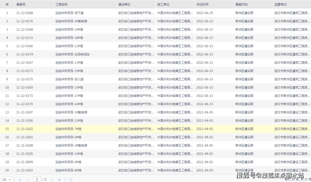This screenshot has height=182, width=311.
Task: Click the page number input field
Action: [x=37, y=179]
